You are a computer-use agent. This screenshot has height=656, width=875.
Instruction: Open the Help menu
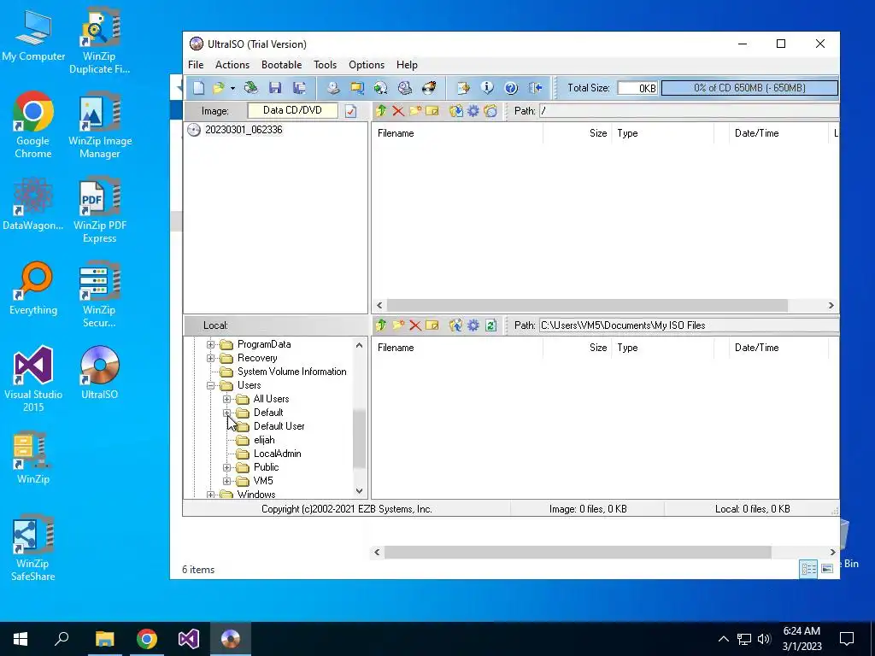point(407,65)
